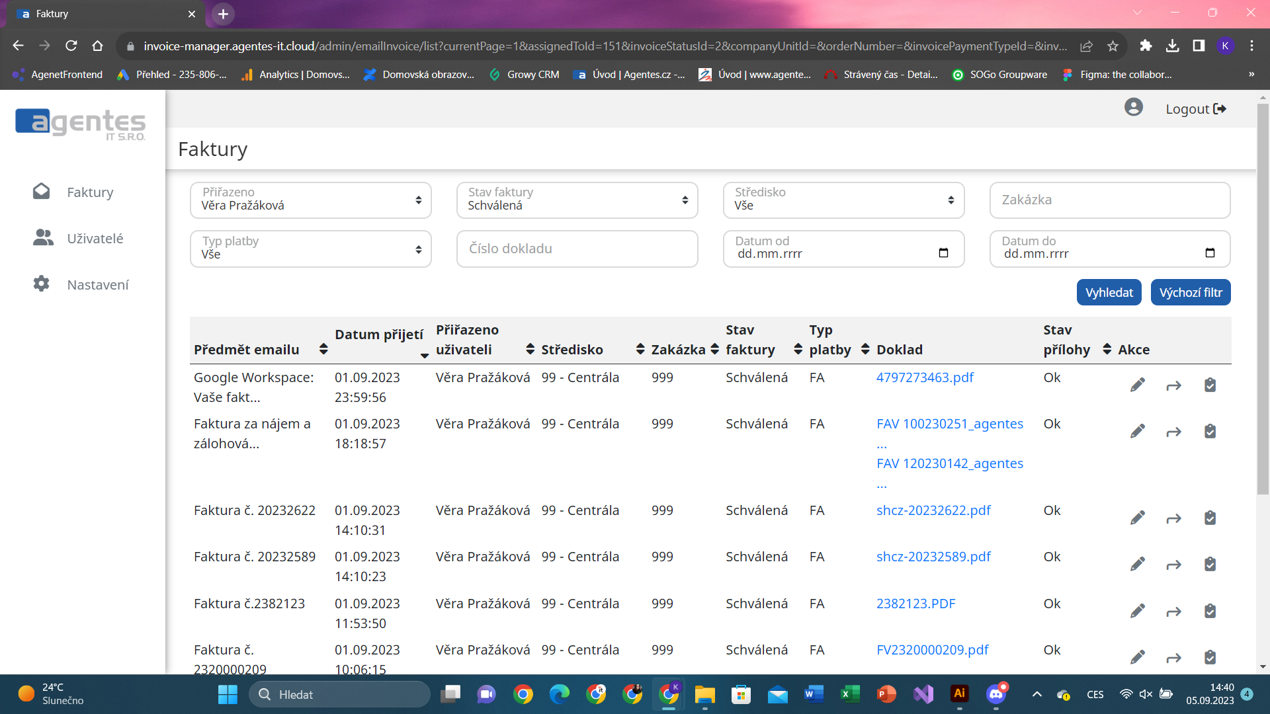The width and height of the screenshot is (1270, 714).
Task: Click forward arrow for shcz-20232589.pdf row
Action: (1173, 565)
